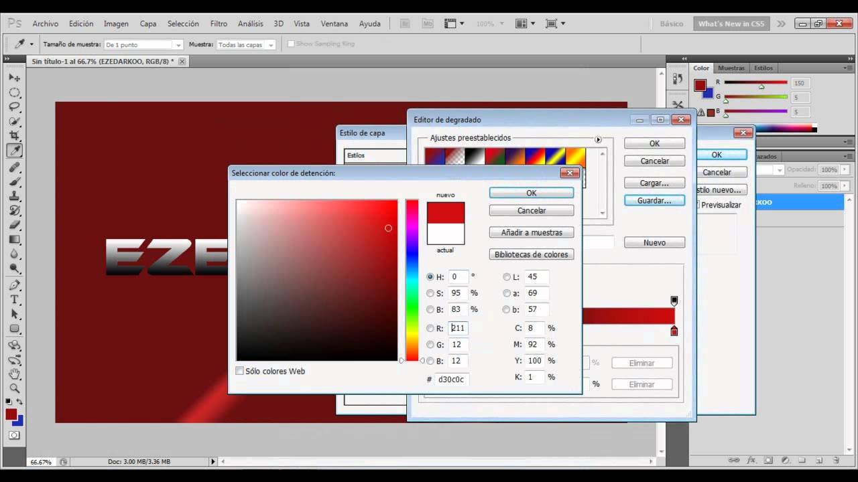Select the L lightness radio button

(x=507, y=276)
